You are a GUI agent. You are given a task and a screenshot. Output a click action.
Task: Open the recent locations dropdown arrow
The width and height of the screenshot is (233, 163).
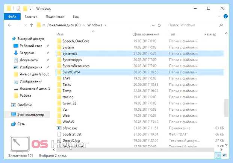point(26,25)
